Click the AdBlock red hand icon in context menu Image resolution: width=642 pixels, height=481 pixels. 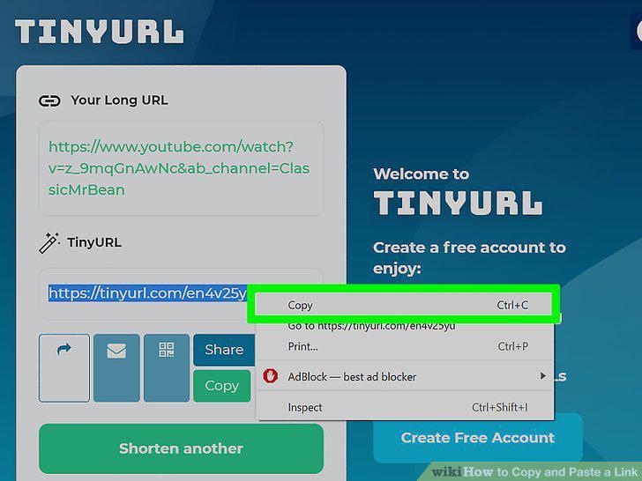(270, 376)
